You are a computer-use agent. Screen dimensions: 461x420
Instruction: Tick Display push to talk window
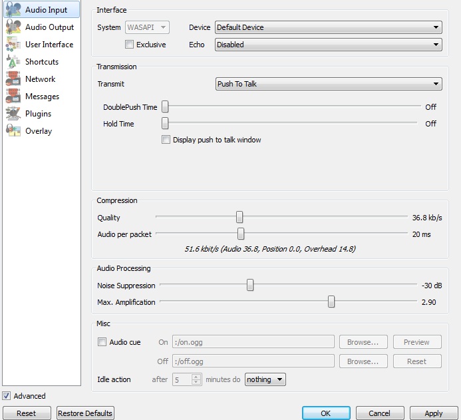166,140
